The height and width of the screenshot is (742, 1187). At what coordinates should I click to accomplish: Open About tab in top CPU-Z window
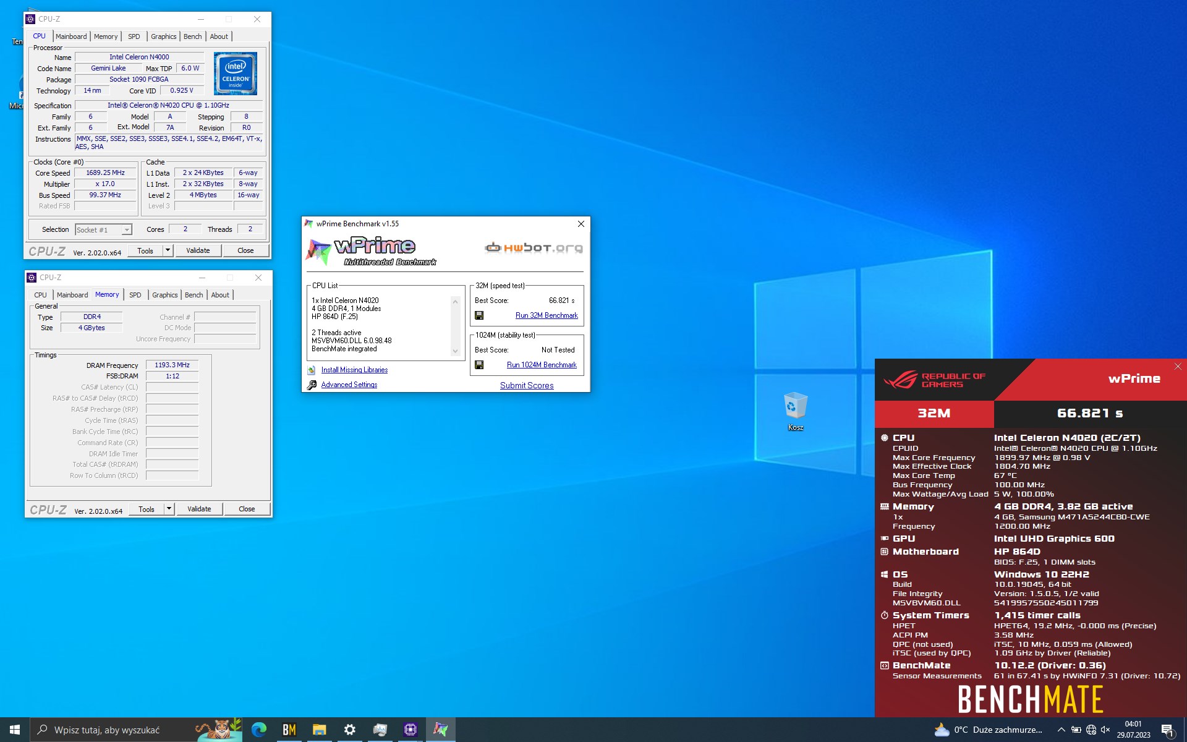[219, 36]
